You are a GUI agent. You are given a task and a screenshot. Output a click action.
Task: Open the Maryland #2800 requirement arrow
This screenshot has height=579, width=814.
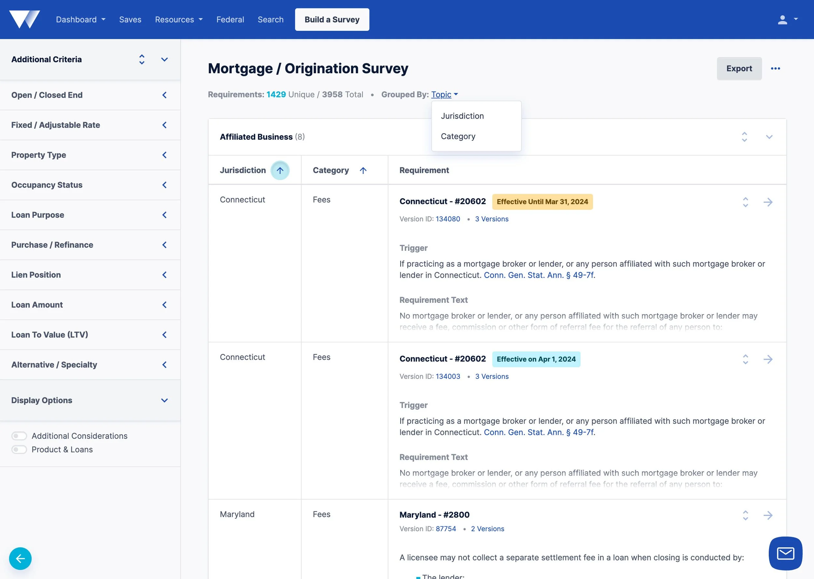click(x=768, y=515)
